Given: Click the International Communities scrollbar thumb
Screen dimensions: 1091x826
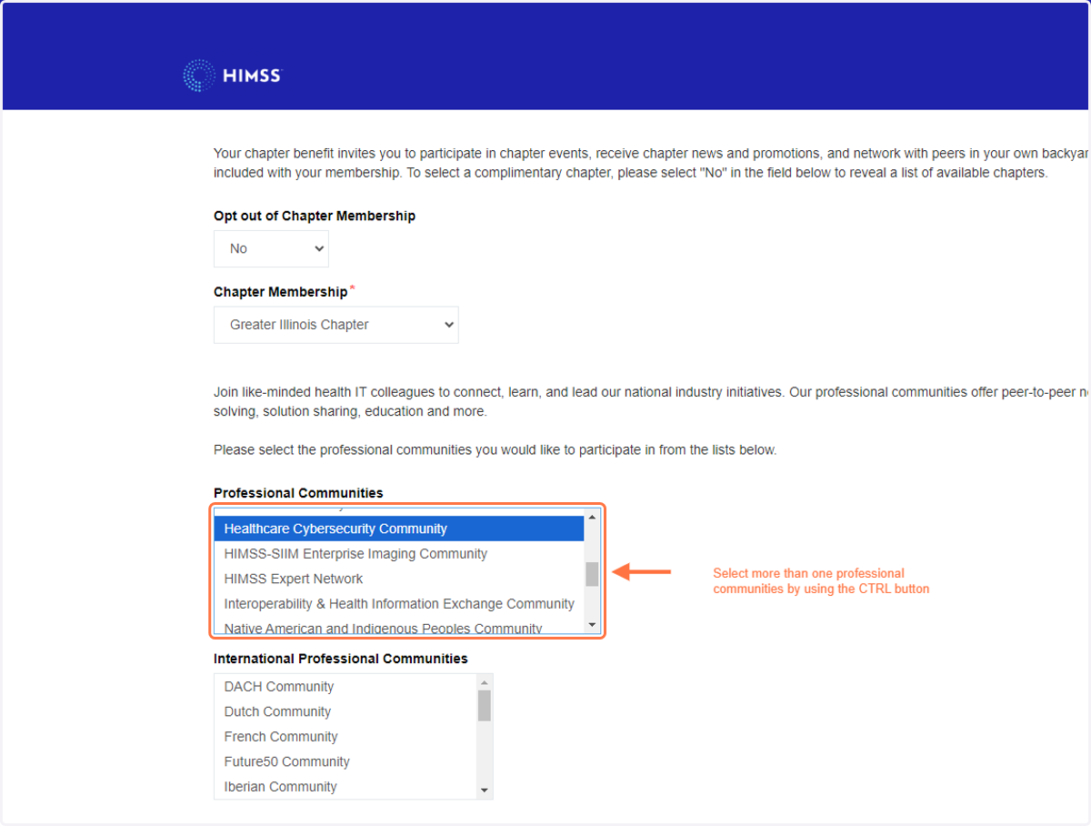Looking at the screenshot, I should click(x=485, y=706).
